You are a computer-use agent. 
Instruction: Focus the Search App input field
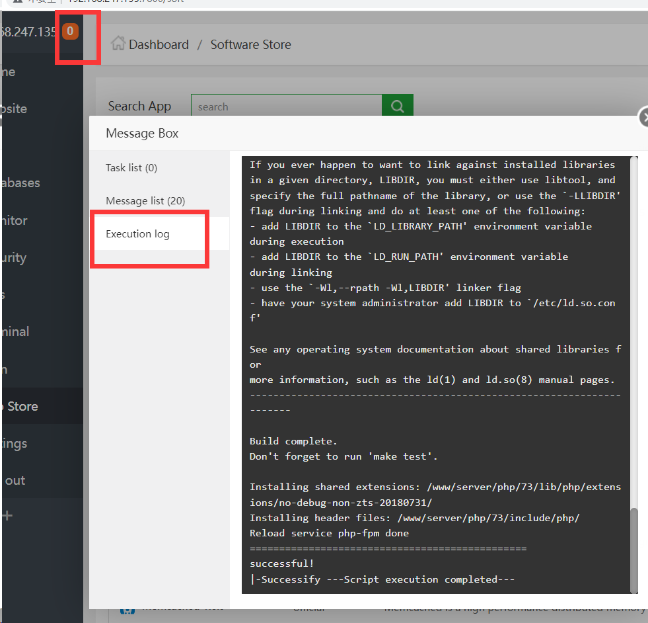click(286, 106)
